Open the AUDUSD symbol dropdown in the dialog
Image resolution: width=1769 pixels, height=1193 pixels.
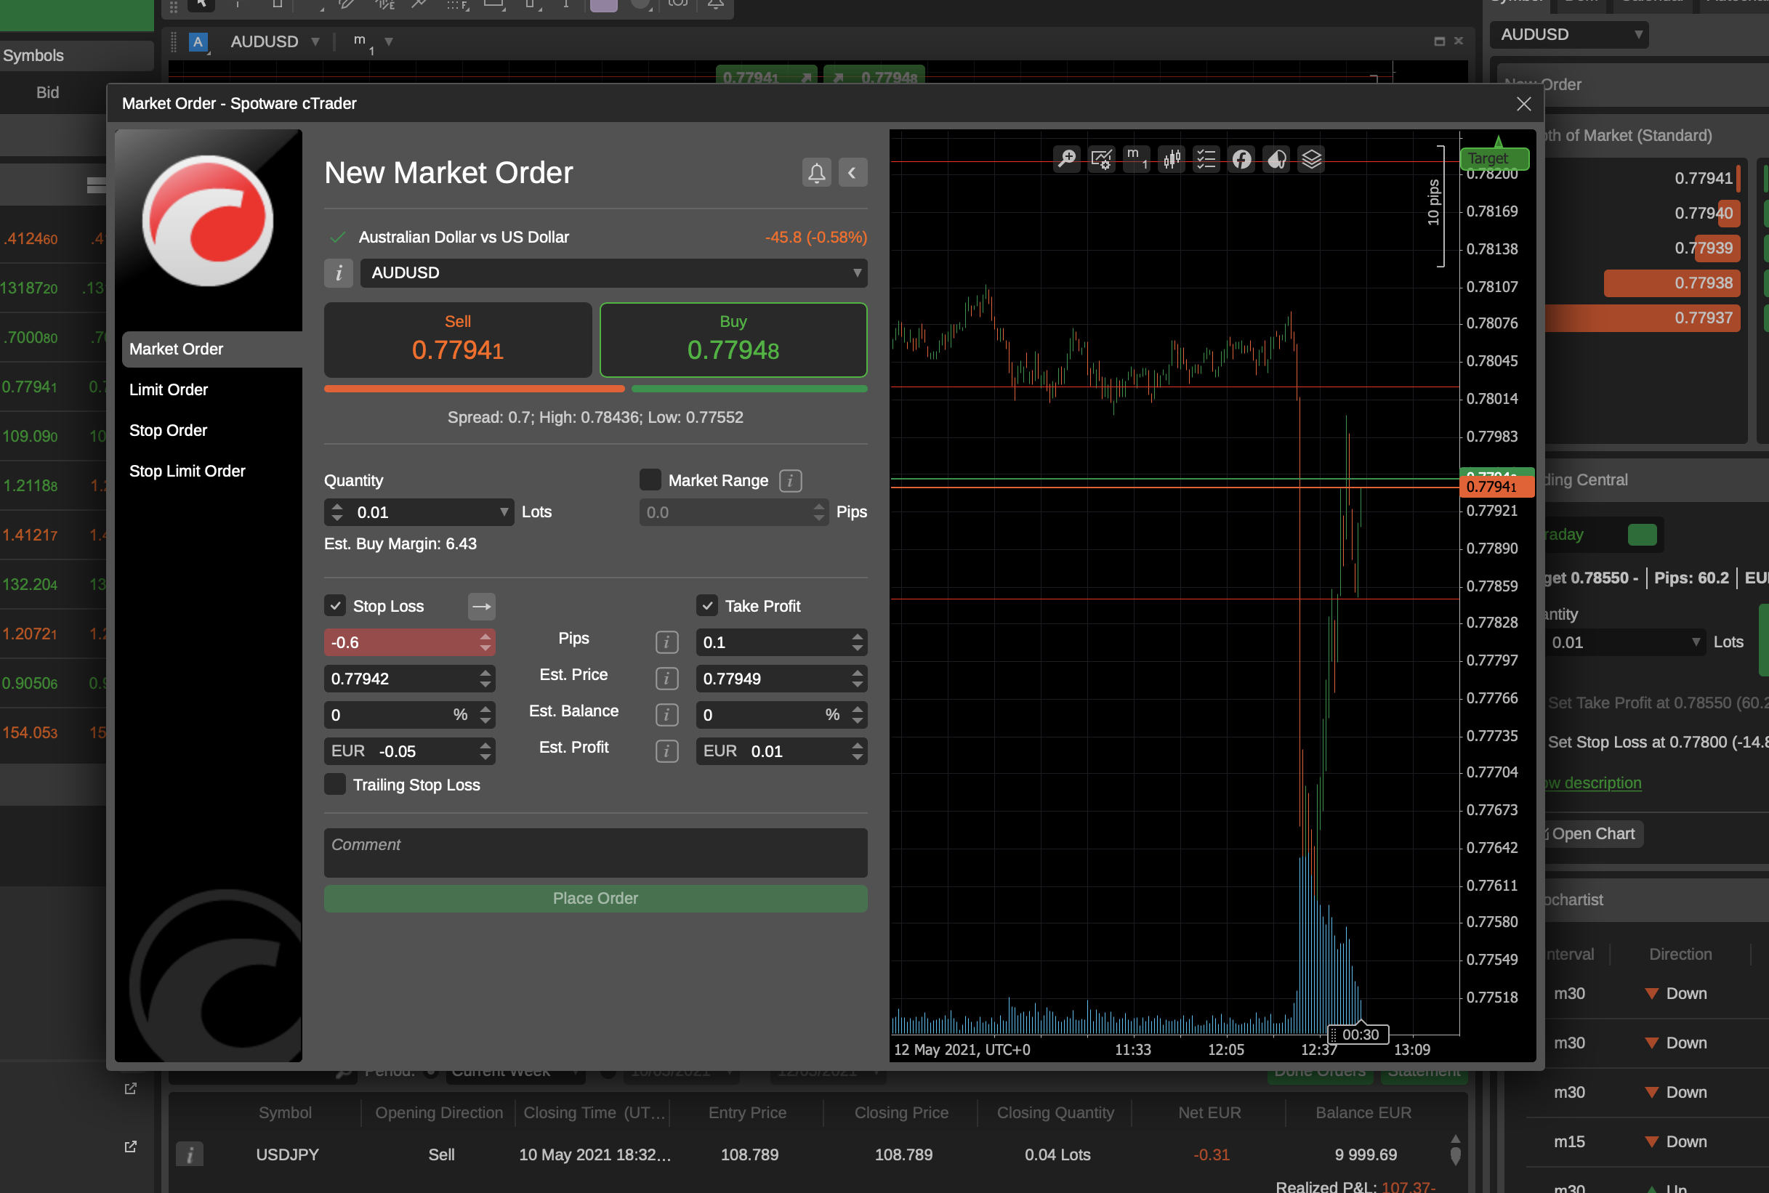pos(614,273)
